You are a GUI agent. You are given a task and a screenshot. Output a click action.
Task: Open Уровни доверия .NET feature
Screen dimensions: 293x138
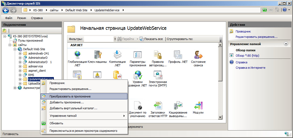tap(138, 78)
